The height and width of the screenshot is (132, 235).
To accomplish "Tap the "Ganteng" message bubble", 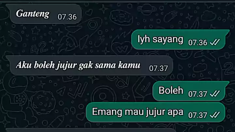I will click(x=44, y=14).
